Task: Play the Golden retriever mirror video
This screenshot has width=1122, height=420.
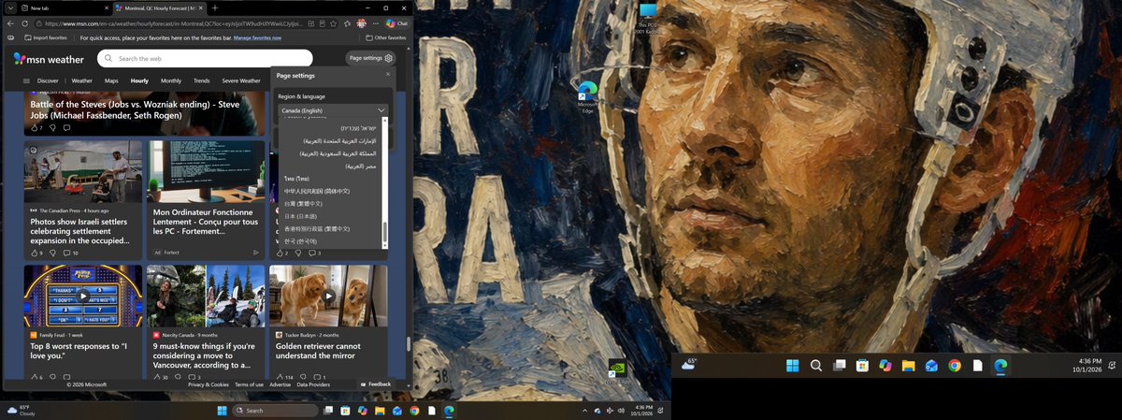Action: 329,297
